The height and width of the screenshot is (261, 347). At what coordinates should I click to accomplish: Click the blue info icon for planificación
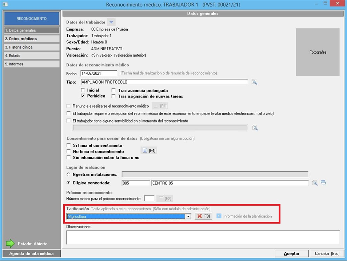click(x=219, y=216)
